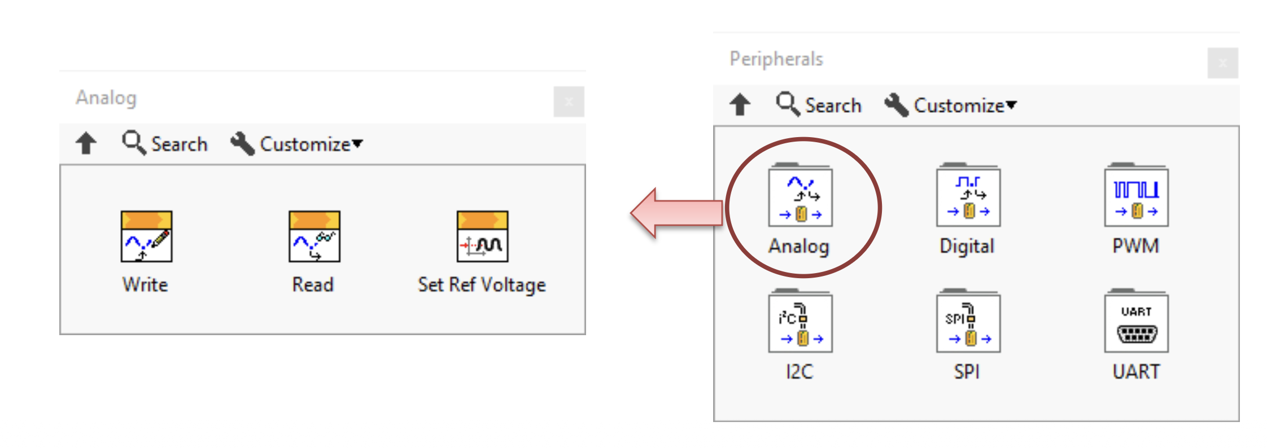This screenshot has height=448, width=1267.
Task: Open the PWM subpalette icon
Action: pos(1137,195)
